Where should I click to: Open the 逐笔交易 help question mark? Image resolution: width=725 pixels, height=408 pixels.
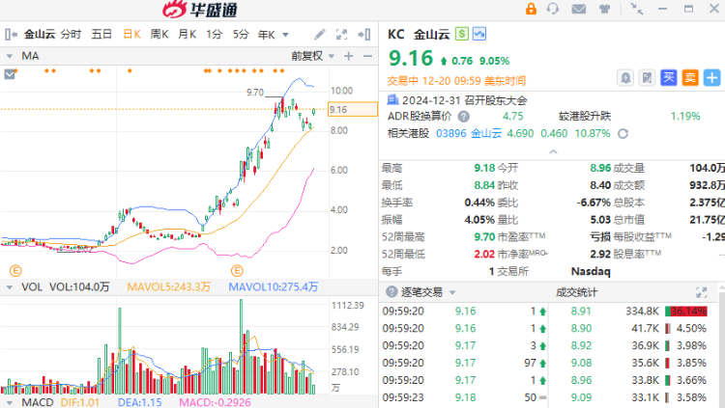tap(391, 291)
